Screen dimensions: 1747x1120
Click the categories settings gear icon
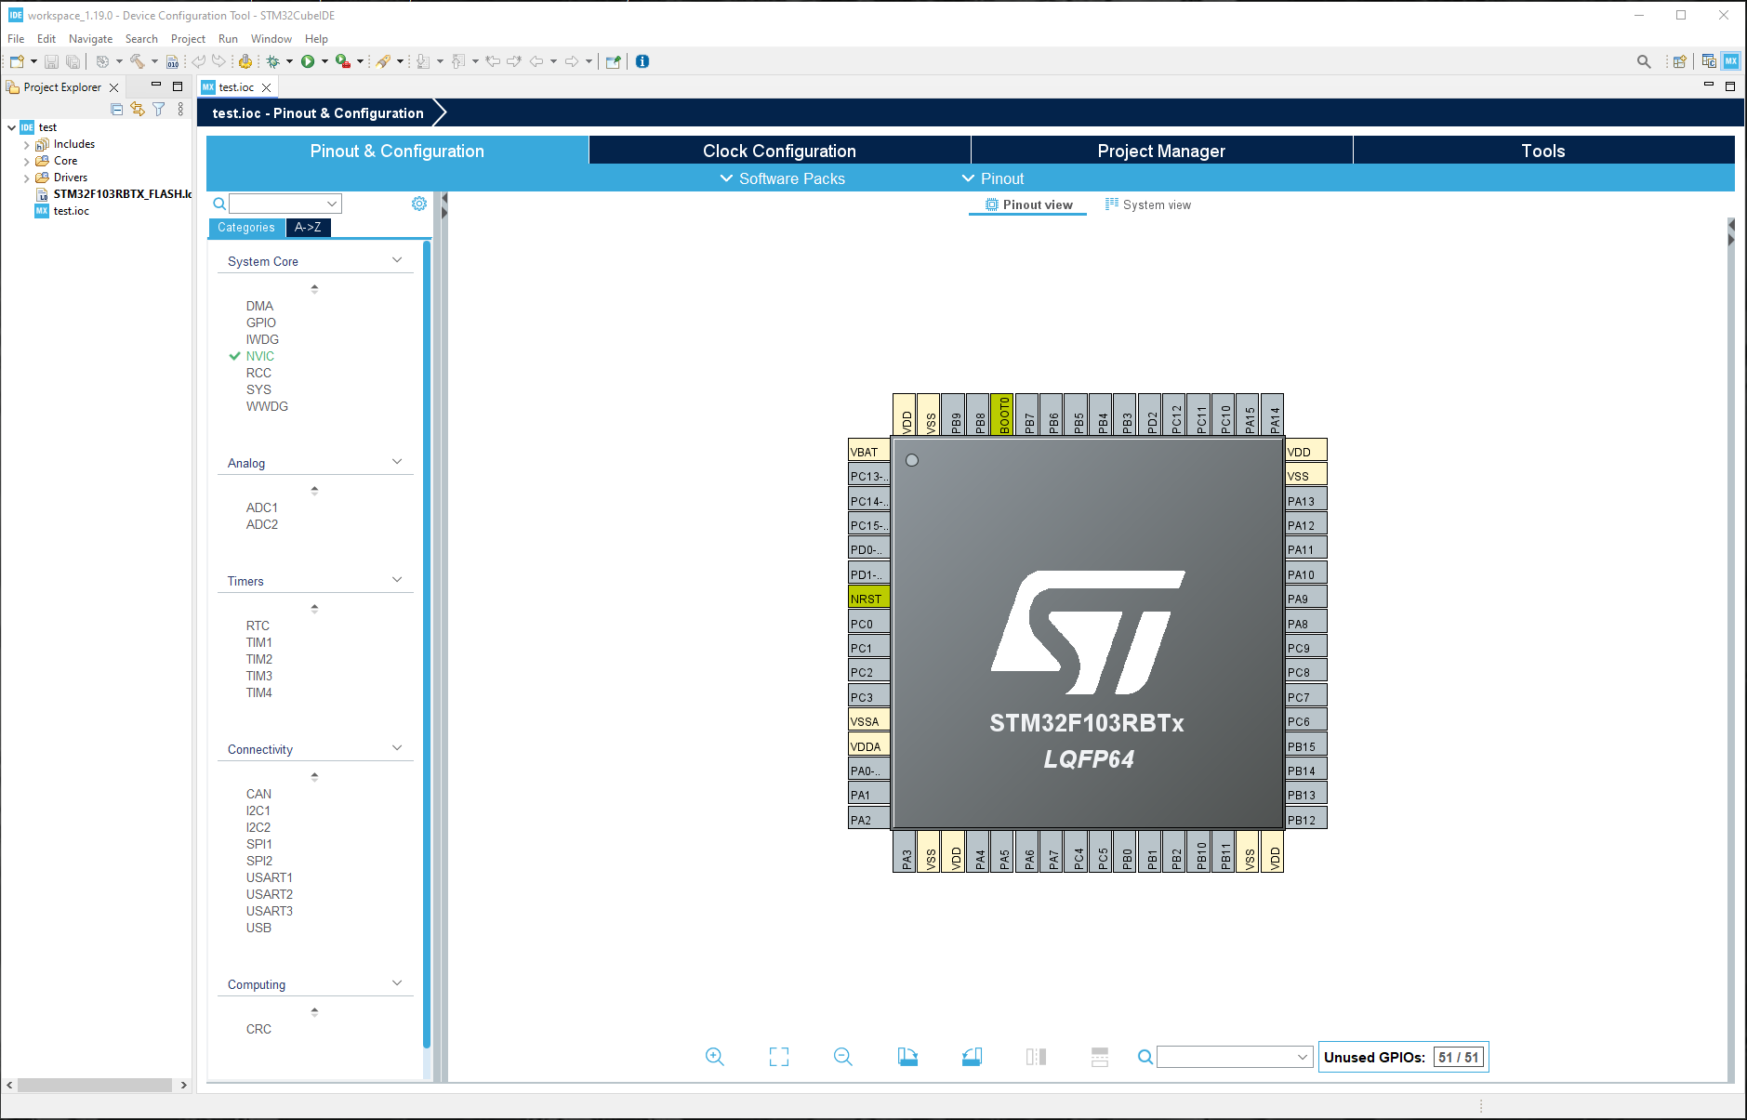pyautogui.click(x=419, y=204)
